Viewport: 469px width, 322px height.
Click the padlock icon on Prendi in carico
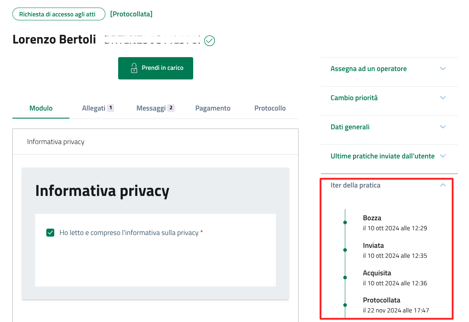(x=134, y=68)
